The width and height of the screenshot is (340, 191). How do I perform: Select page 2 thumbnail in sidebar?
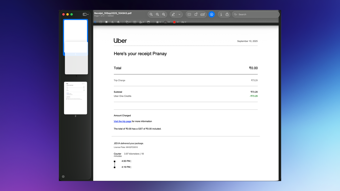(75, 98)
